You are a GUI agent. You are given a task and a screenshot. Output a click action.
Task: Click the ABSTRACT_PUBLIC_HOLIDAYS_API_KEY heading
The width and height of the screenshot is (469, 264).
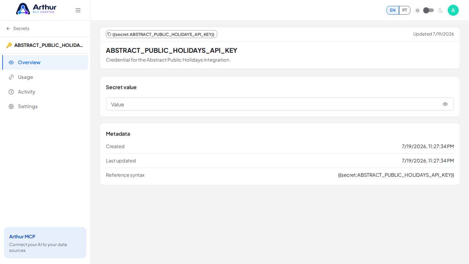[171, 51]
